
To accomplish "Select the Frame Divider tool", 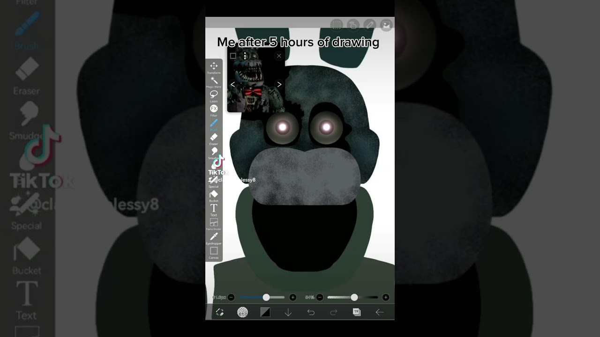I will (214, 224).
